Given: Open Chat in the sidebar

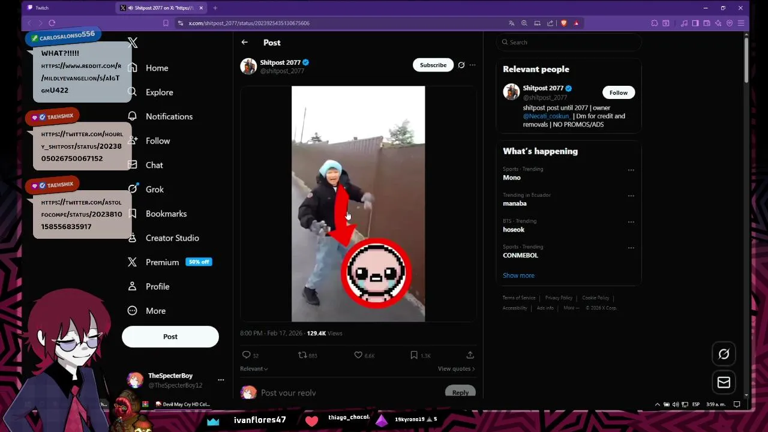Looking at the screenshot, I should [146, 165].
